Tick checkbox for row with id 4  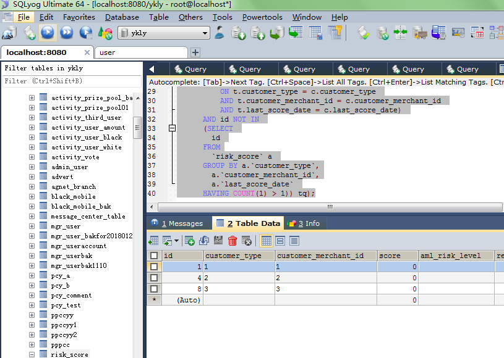tap(154, 278)
